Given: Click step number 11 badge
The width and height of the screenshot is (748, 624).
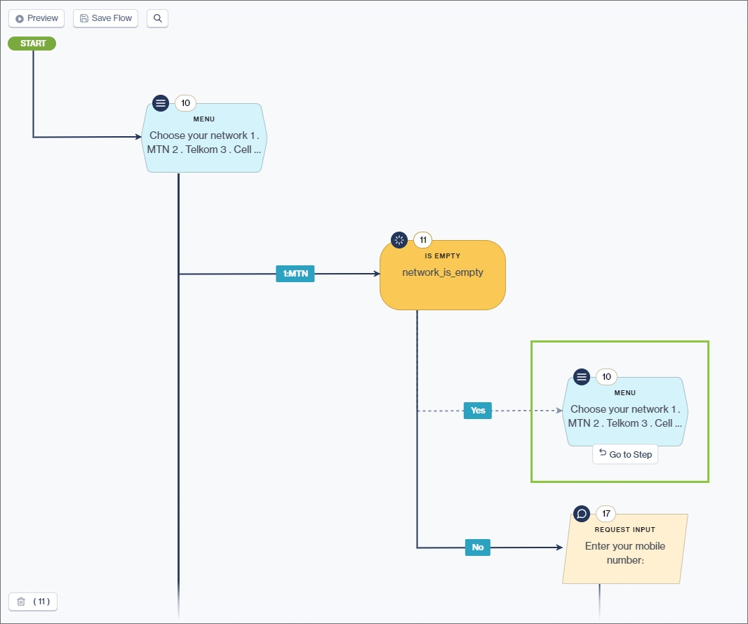Looking at the screenshot, I should click(x=423, y=240).
